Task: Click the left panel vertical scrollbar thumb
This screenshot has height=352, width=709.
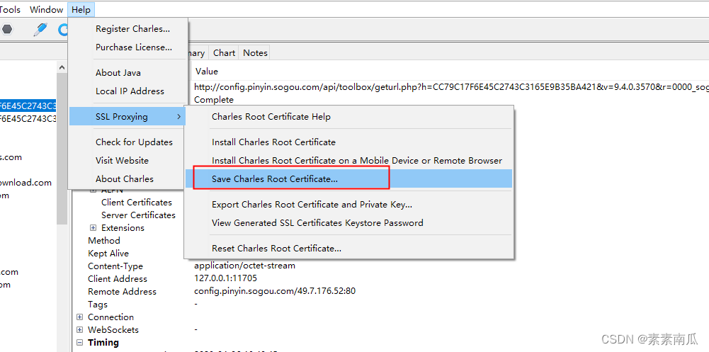Action: pos(62,149)
